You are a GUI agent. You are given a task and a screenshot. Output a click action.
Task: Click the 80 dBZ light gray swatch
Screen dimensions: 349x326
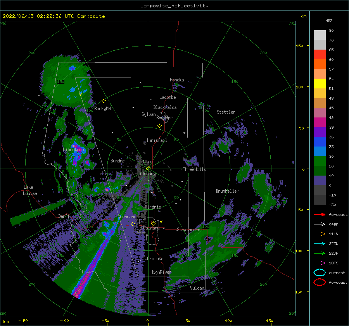pyautogui.click(x=320, y=35)
